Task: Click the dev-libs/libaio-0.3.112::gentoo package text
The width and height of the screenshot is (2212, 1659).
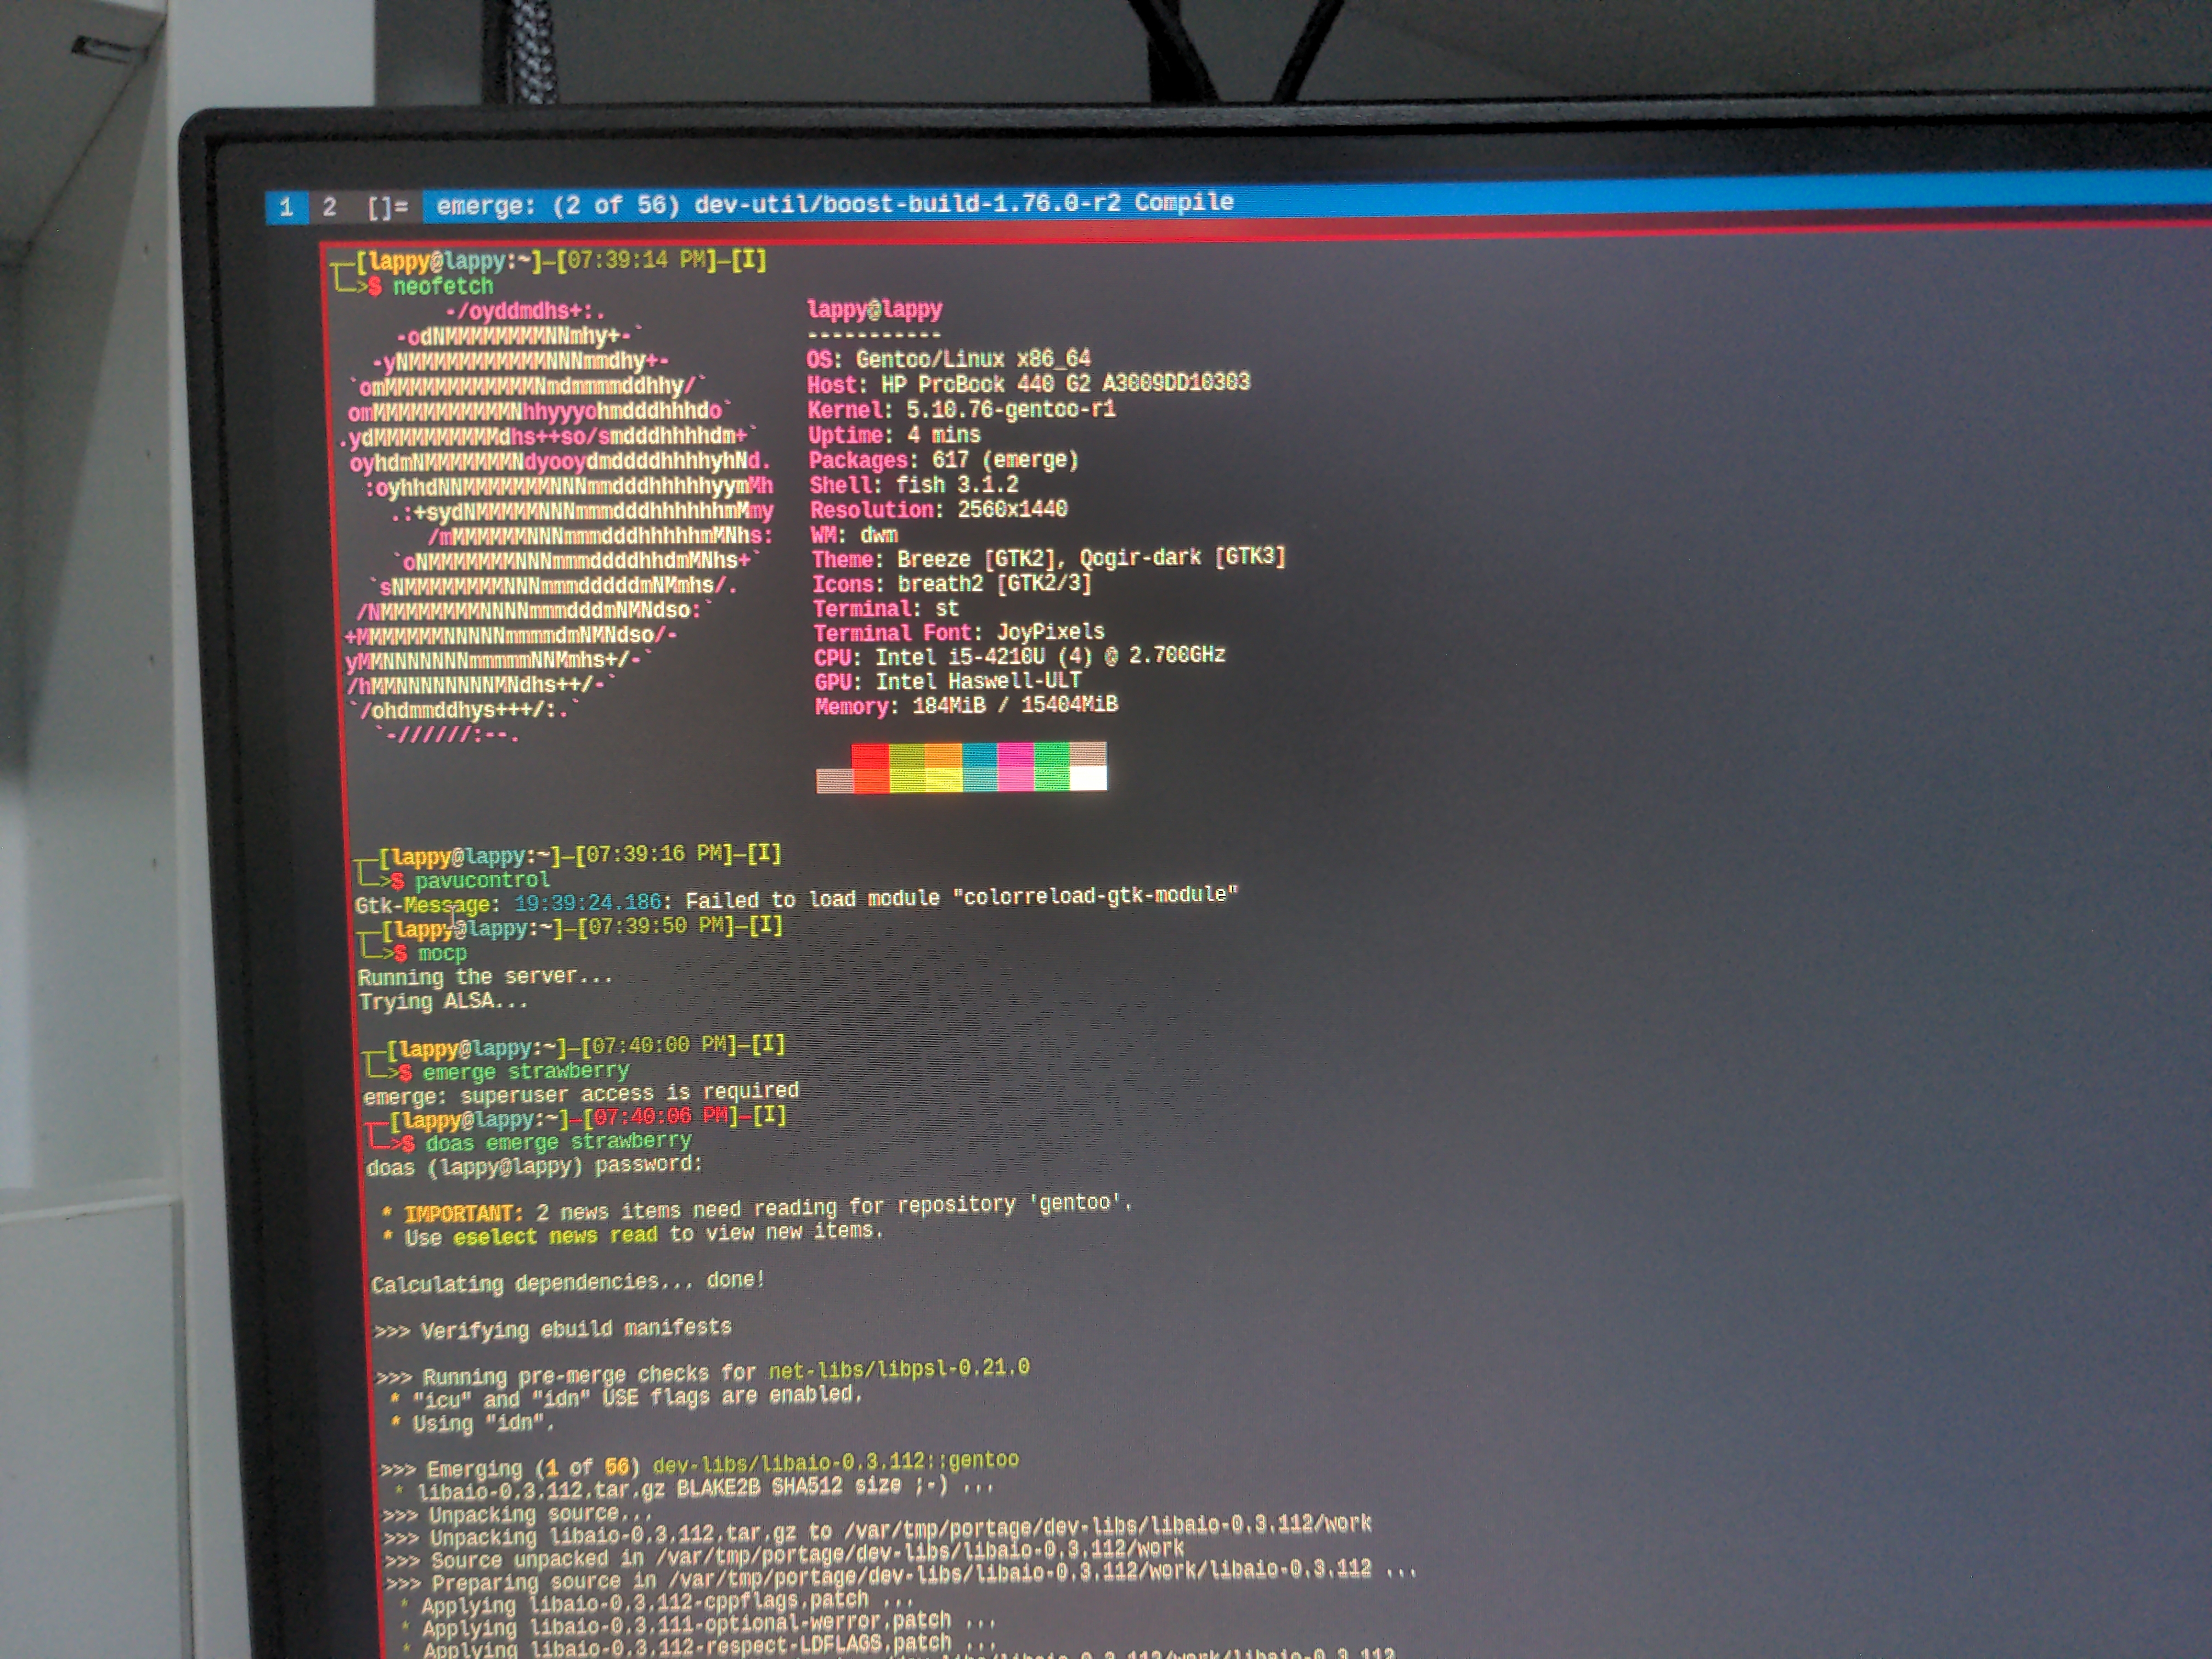Action: (835, 1462)
